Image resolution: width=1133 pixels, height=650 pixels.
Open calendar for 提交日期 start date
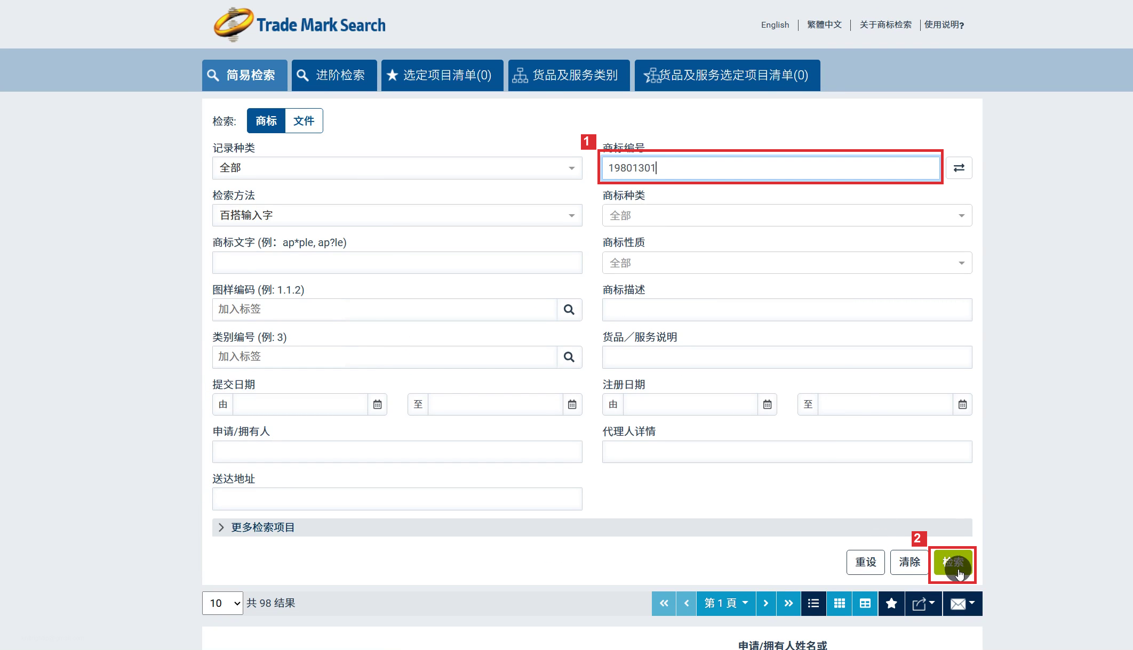pos(377,404)
